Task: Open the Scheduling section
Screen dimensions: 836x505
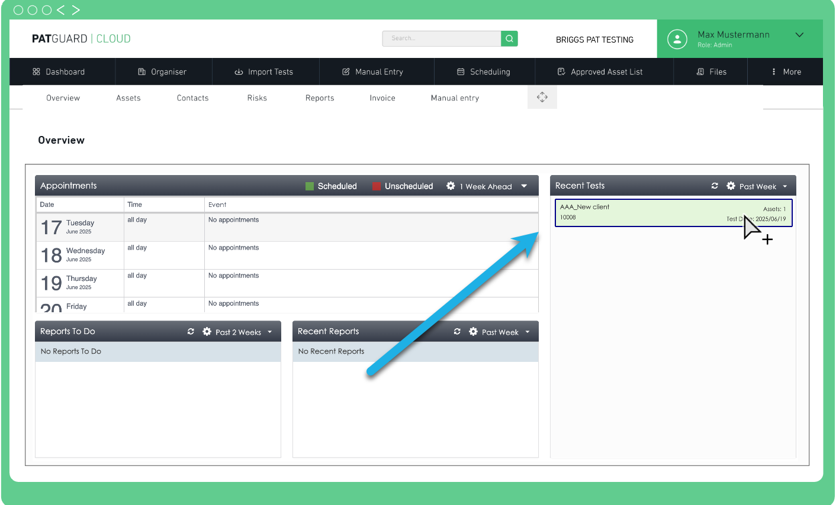Action: [x=484, y=72]
